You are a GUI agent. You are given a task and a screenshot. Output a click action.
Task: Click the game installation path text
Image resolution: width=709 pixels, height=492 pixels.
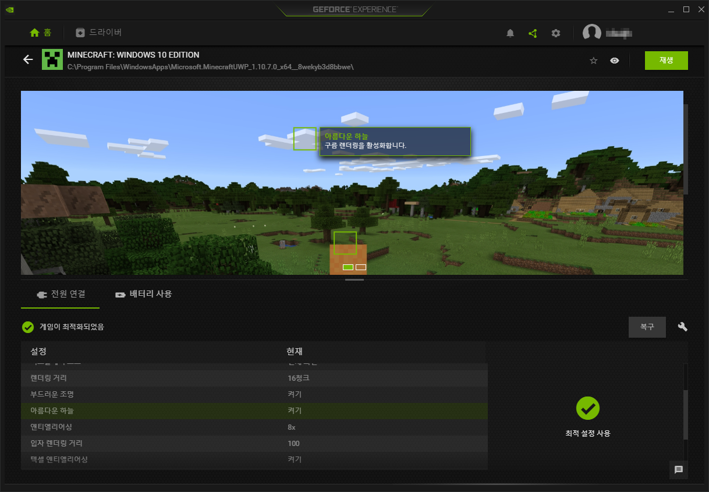pos(211,67)
